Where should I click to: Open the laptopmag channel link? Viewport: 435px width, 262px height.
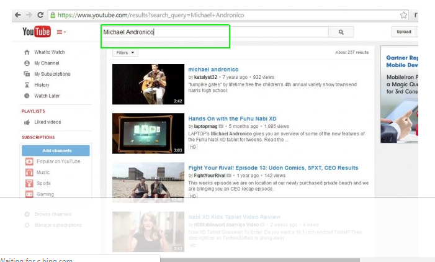[x=205, y=126]
